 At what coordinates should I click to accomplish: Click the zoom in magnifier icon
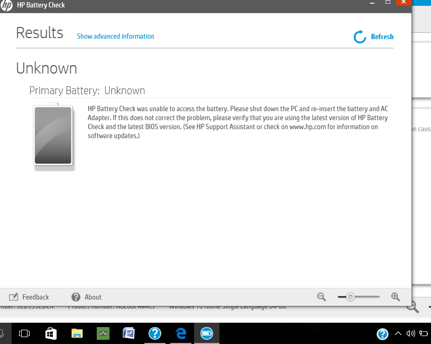(x=395, y=297)
